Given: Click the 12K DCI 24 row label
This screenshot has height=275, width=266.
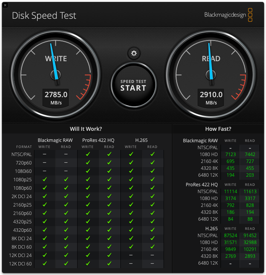Looking at the screenshot, I should (20, 255).
